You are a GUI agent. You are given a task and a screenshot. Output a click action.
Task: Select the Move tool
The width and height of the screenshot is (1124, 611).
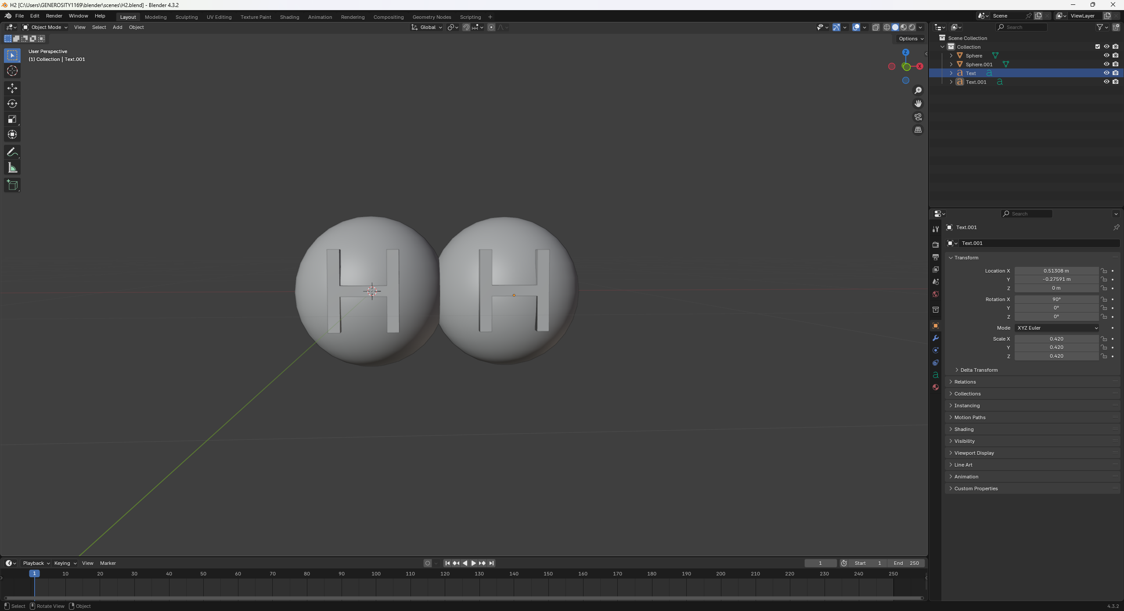12,88
